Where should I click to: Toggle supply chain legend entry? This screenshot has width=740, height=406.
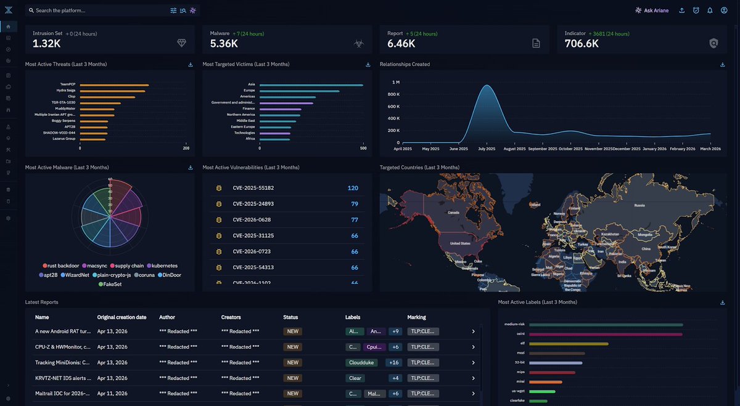click(x=127, y=266)
